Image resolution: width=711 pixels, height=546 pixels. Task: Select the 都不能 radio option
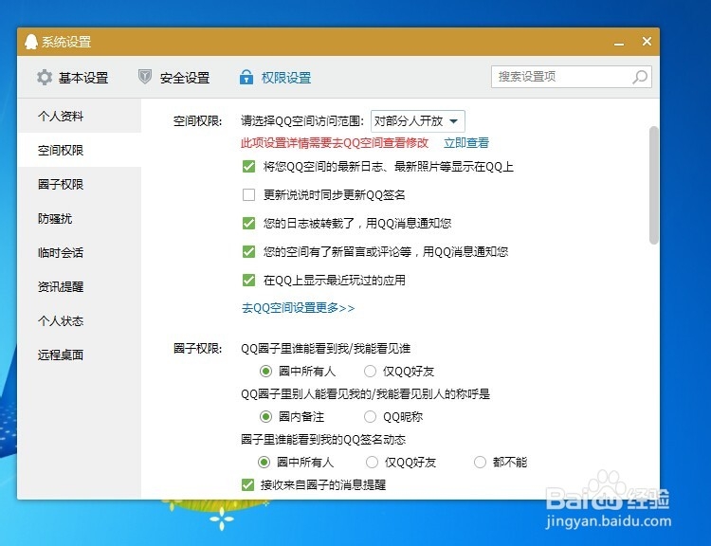click(x=480, y=462)
